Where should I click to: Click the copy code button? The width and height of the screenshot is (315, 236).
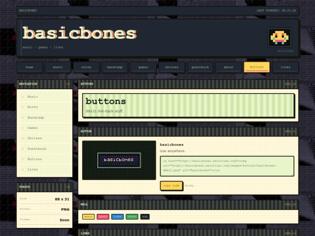[171, 186]
